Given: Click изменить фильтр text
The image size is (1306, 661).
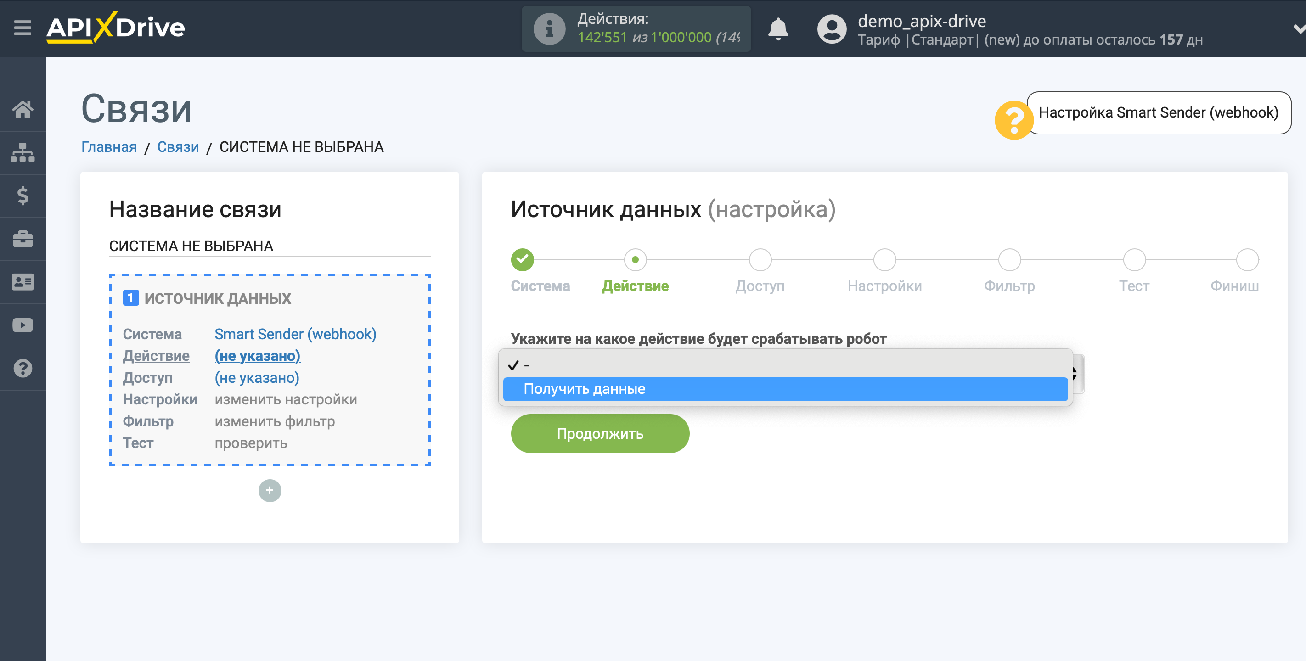Looking at the screenshot, I should (274, 421).
